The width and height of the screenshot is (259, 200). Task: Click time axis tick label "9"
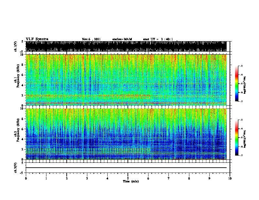click(x=209, y=178)
